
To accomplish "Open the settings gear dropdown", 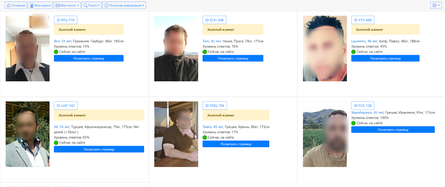I will 436,5.
